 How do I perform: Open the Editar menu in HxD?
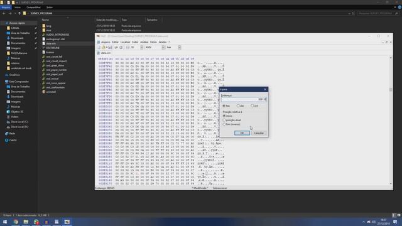pyautogui.click(x=116, y=42)
